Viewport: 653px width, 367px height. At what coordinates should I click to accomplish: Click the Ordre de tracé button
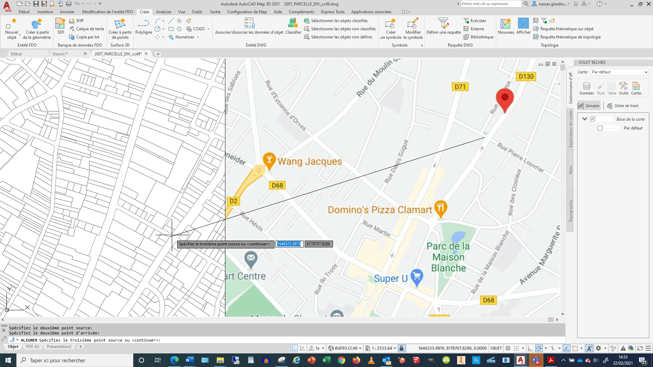623,105
